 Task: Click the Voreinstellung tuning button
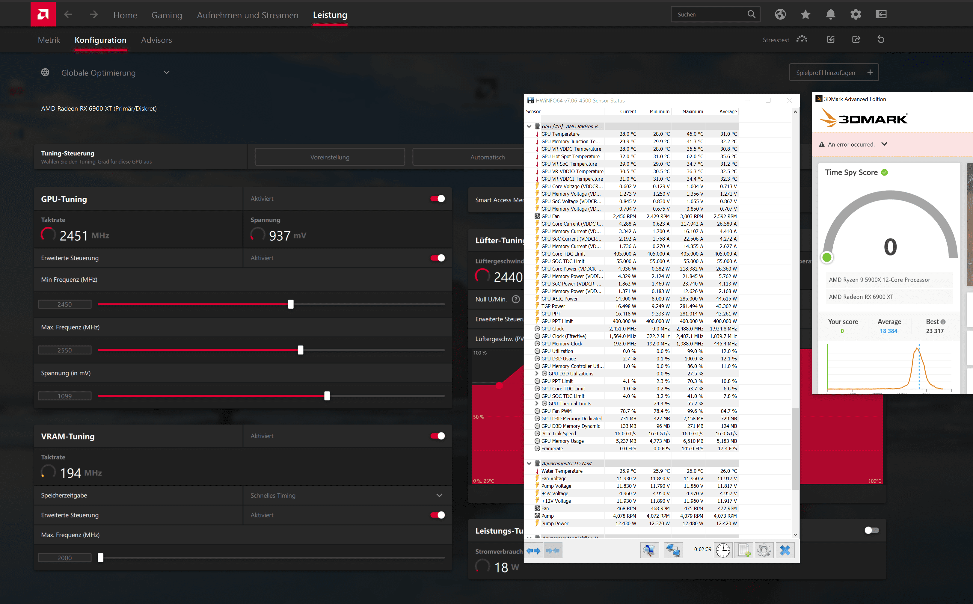330,157
